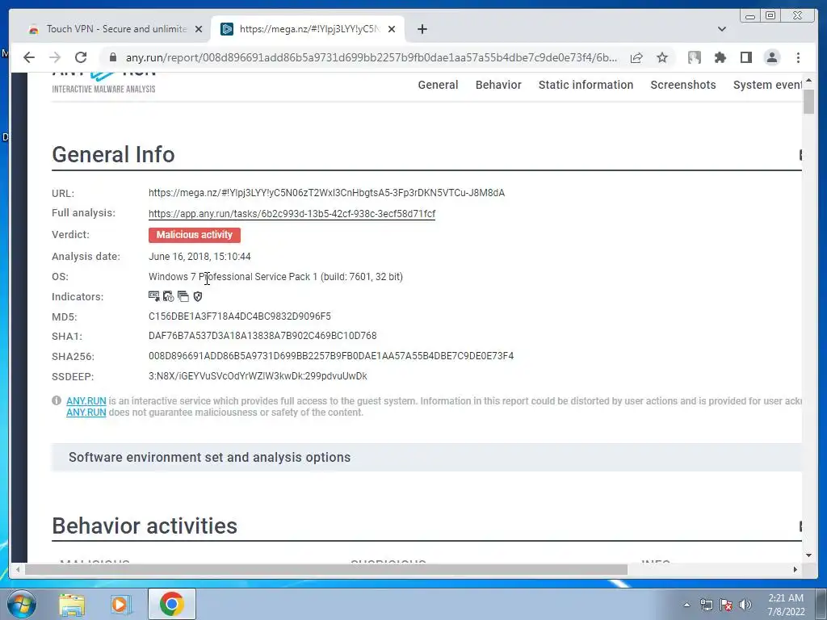Open Chrome three-dot menu

(x=798, y=57)
